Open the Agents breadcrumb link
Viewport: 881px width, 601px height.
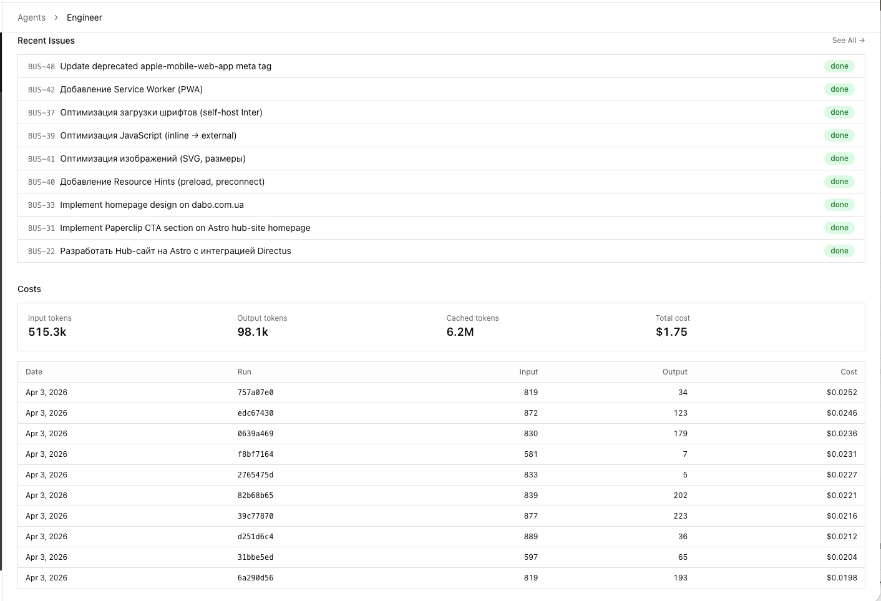pos(31,17)
